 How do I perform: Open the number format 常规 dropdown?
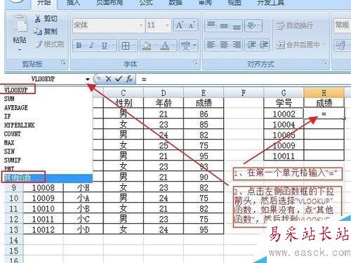pyautogui.click(x=342, y=25)
